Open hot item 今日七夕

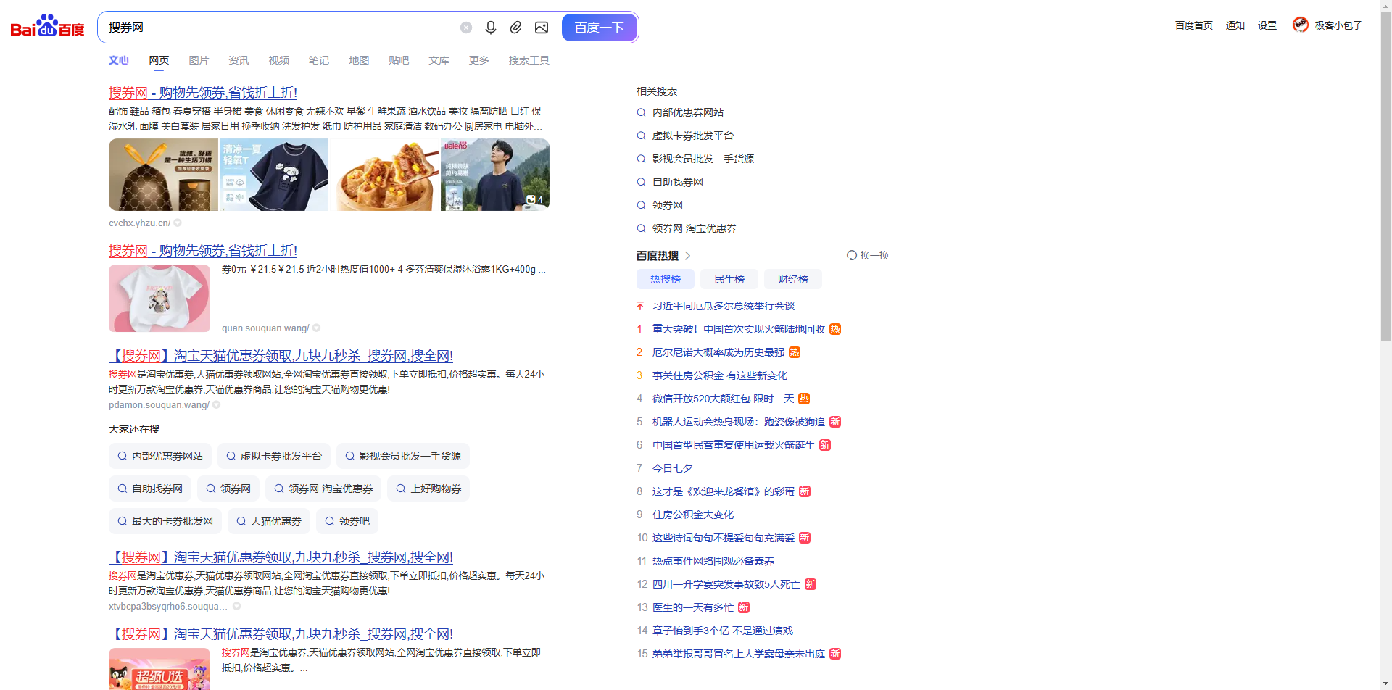tap(673, 468)
